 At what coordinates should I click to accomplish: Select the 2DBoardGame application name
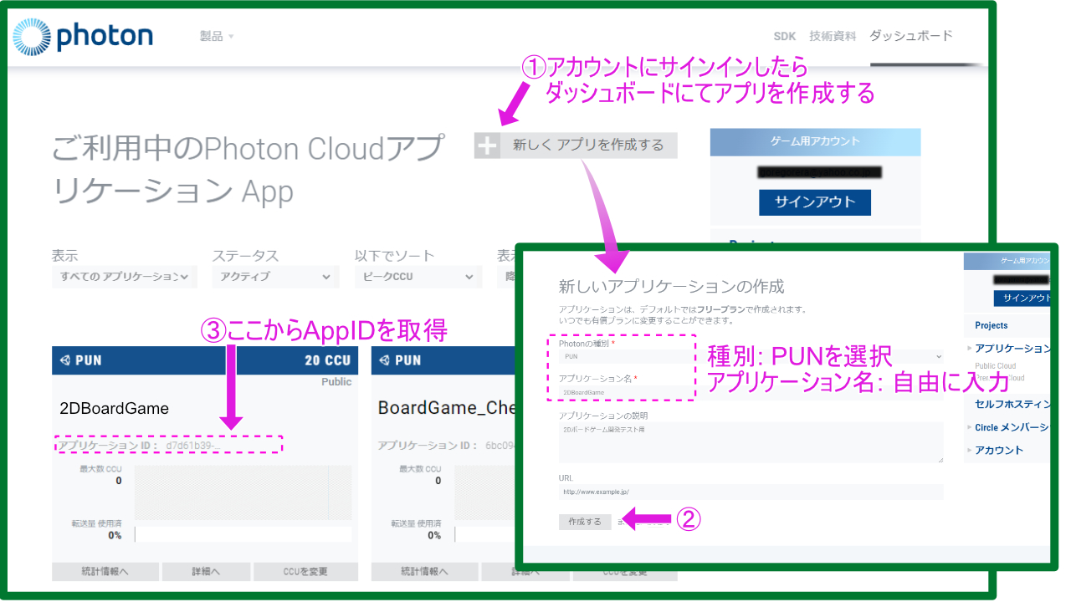tap(114, 409)
